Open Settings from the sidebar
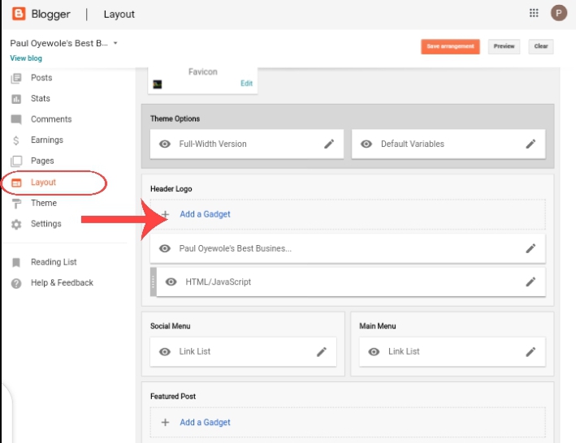Viewport: 576px width, 443px height. click(46, 224)
